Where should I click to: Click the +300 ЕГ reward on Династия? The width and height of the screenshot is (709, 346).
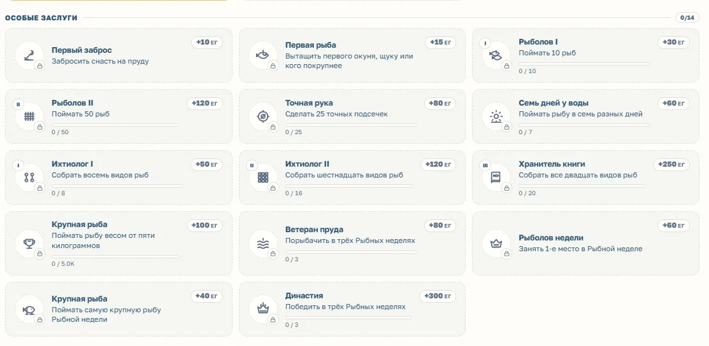coord(438,296)
